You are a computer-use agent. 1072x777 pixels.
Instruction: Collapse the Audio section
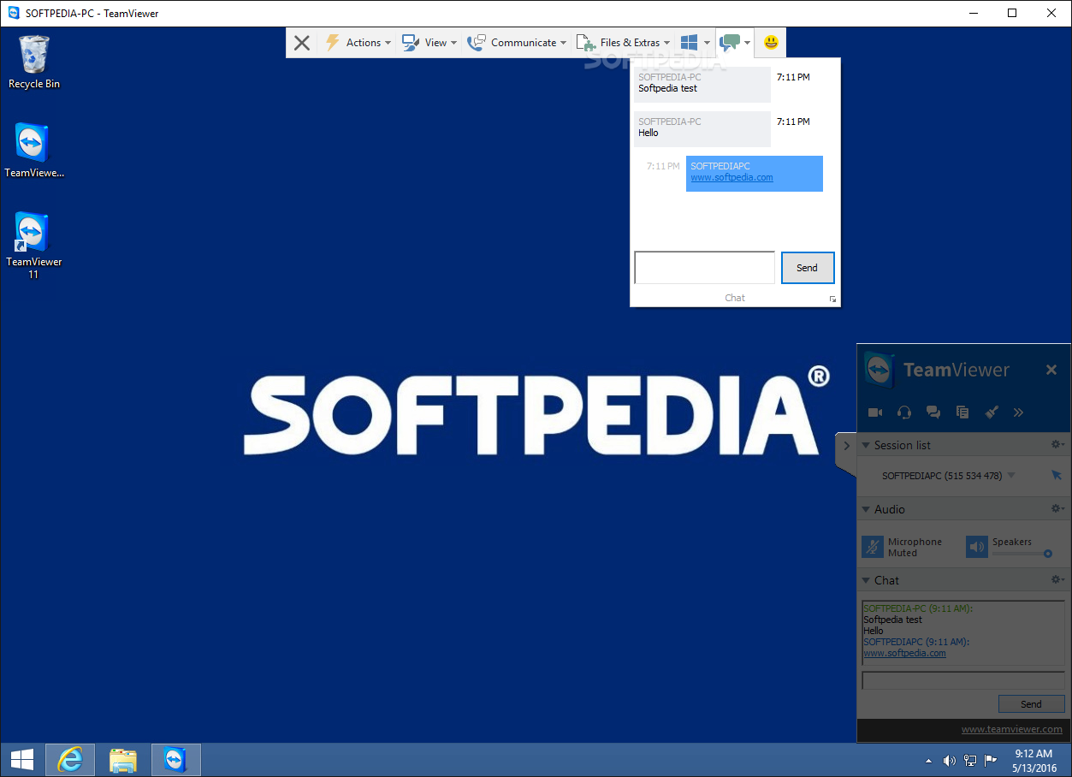(866, 509)
